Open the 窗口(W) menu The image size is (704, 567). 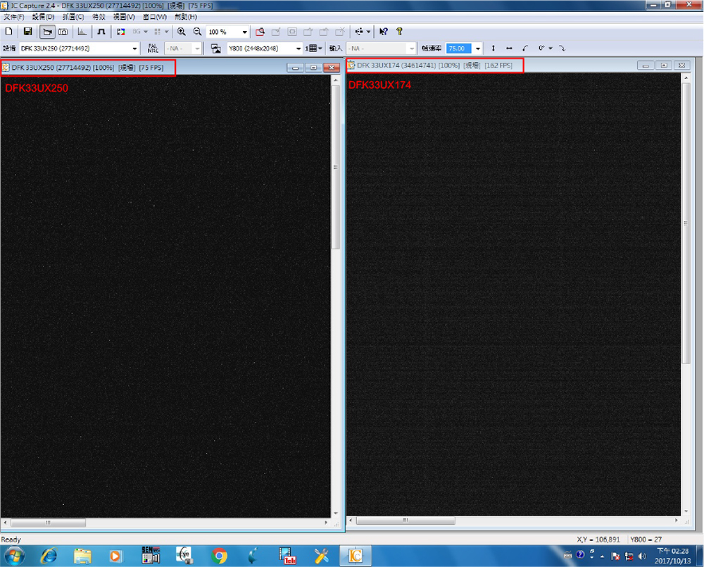pyautogui.click(x=155, y=16)
